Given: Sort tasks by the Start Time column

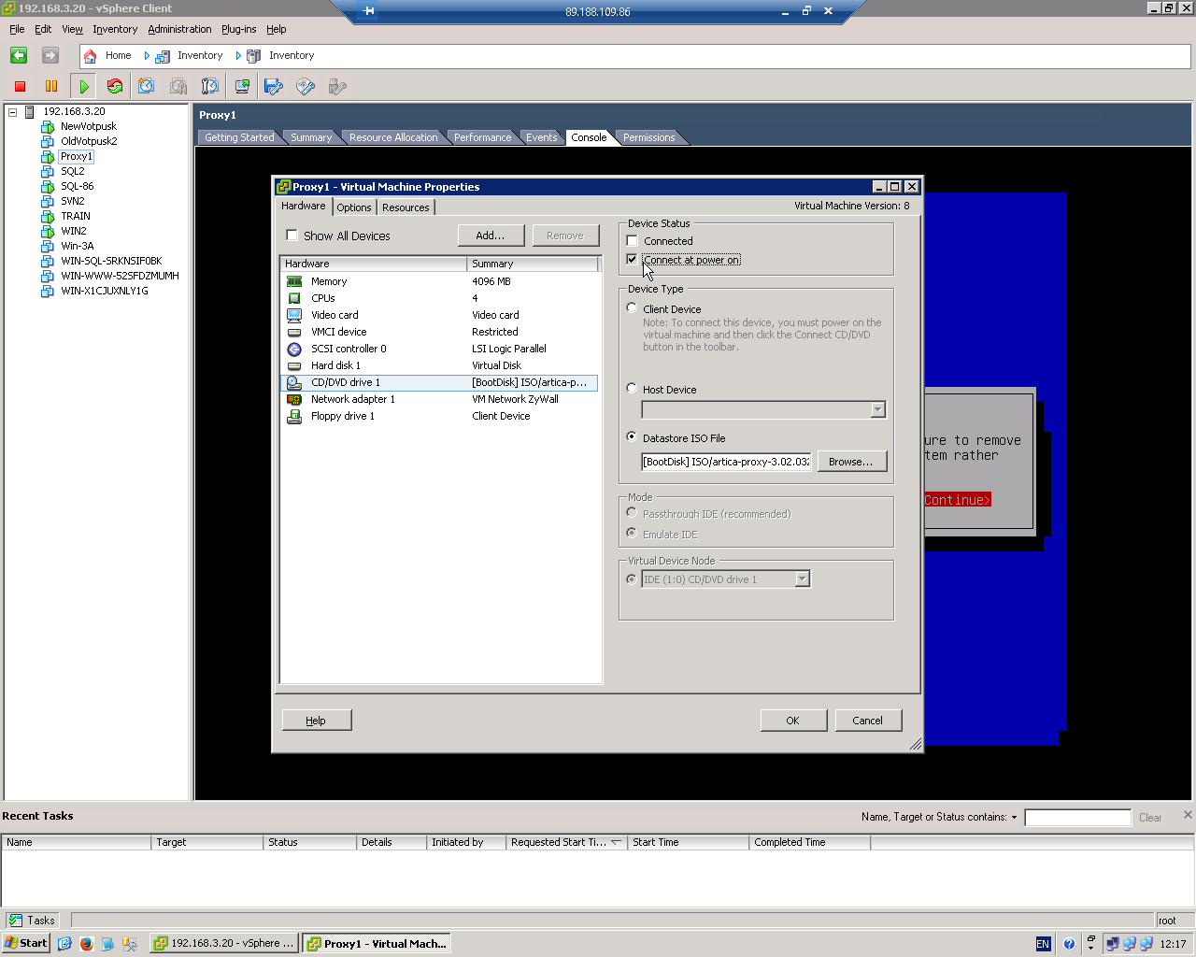Looking at the screenshot, I should (x=688, y=842).
